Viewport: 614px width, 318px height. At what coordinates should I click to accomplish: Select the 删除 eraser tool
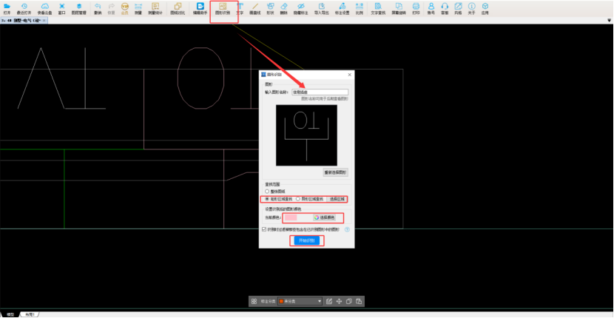[x=285, y=9]
